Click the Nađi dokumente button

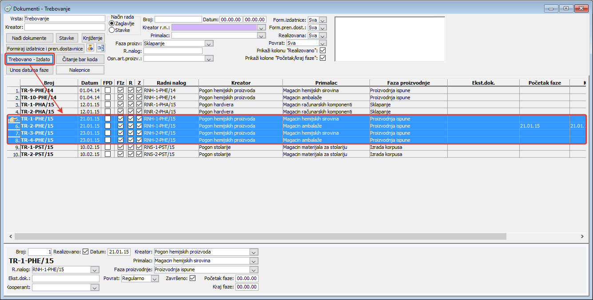coord(29,38)
